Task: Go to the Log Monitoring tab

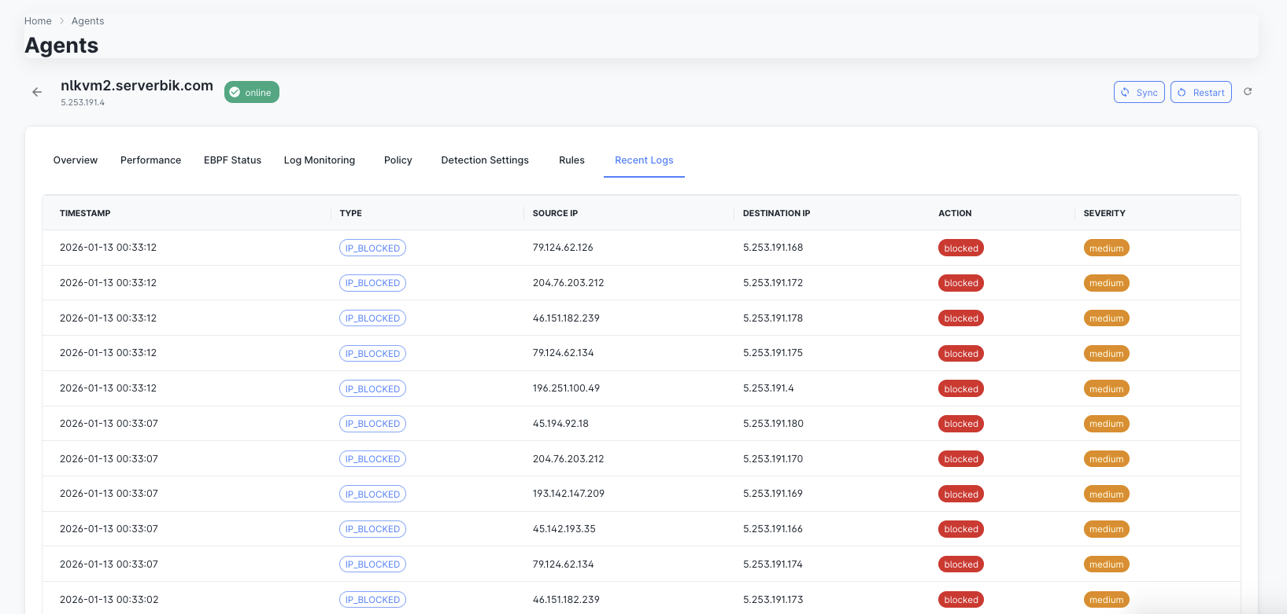Action: coord(319,160)
